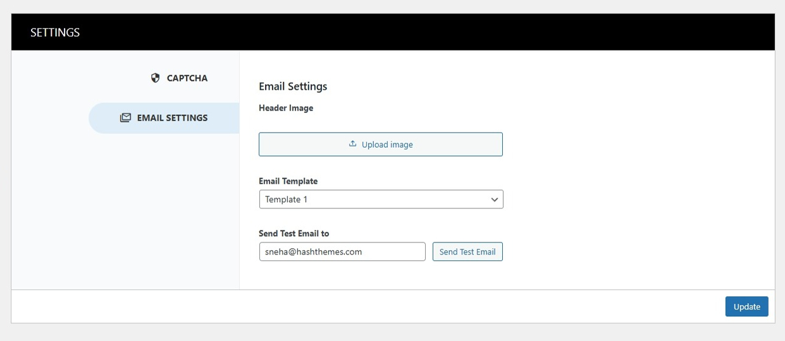Click the envelope icon beside Email Settings
Viewport: 785px width, 341px height.
(x=125, y=117)
